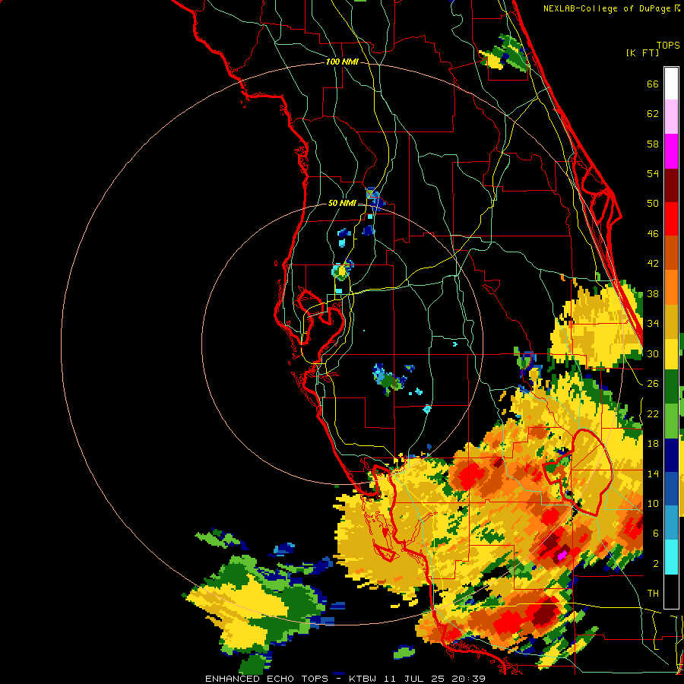Click the medium blue swatch near 14
The width and height of the screenshot is (684, 684).
(671, 489)
